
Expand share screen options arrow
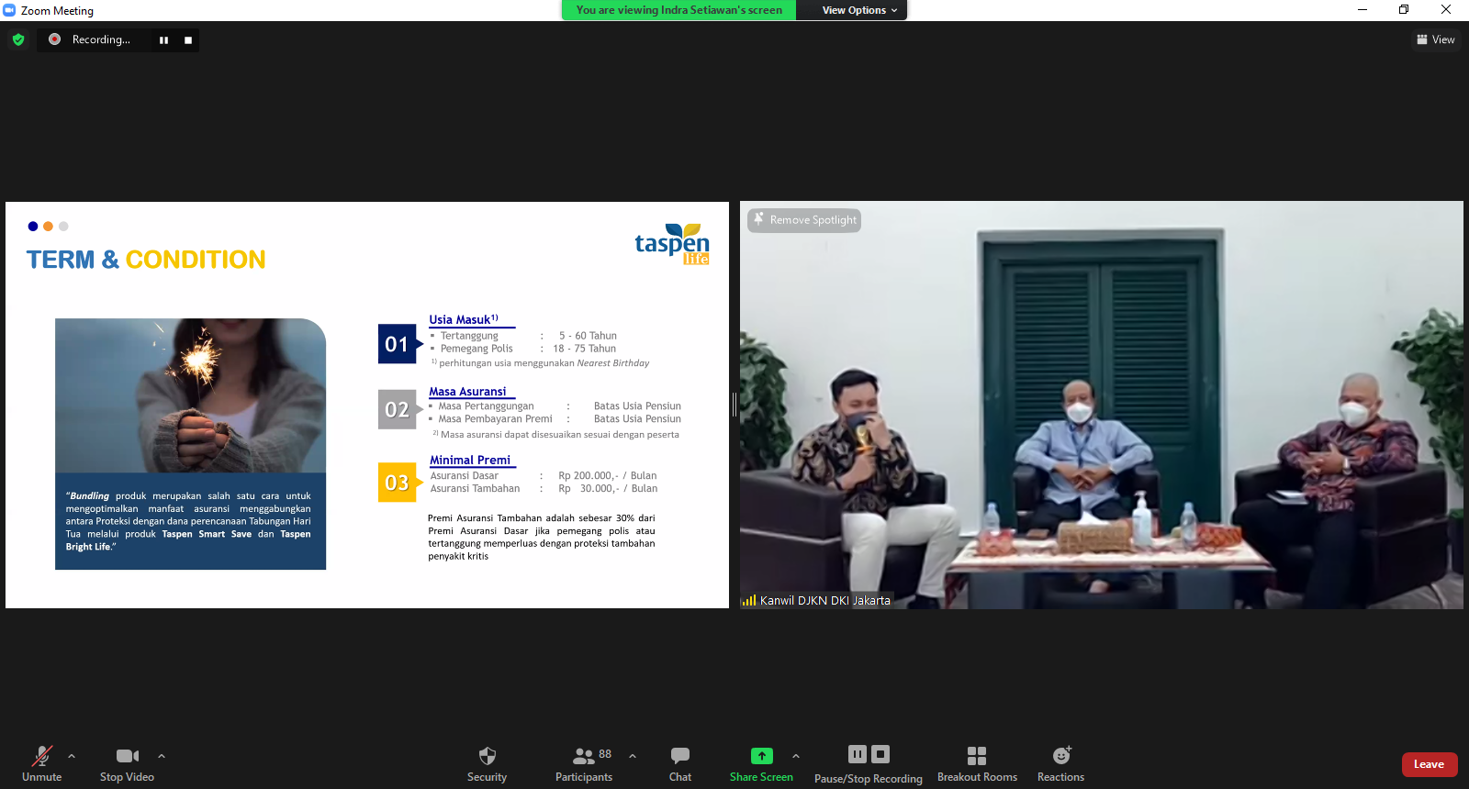coord(796,756)
